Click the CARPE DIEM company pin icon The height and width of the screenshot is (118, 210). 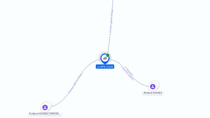pos(105,58)
